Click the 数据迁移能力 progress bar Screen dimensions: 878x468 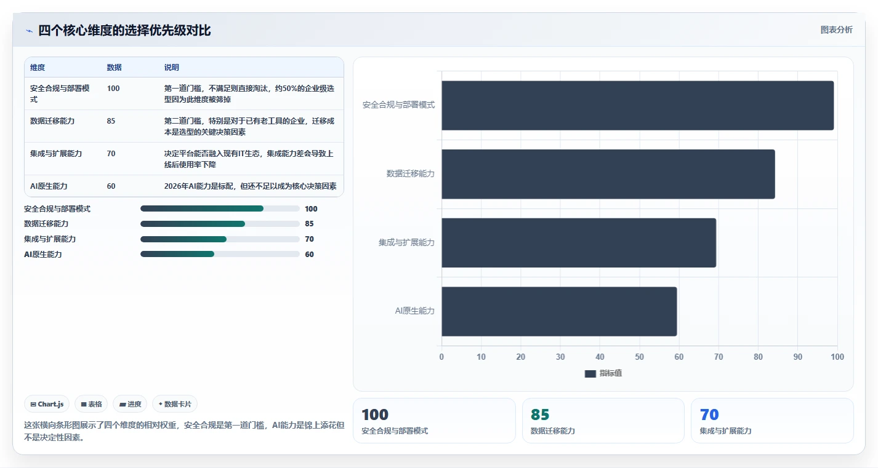(x=220, y=224)
